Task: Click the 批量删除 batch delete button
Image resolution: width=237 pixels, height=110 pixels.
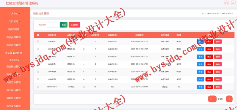Action: (74, 25)
